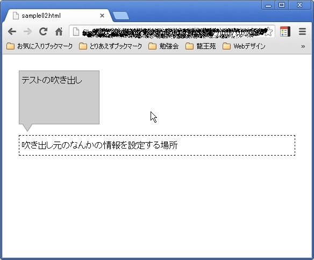
Task: Click the page icon in address bar
Action: pyautogui.click(x=76, y=32)
